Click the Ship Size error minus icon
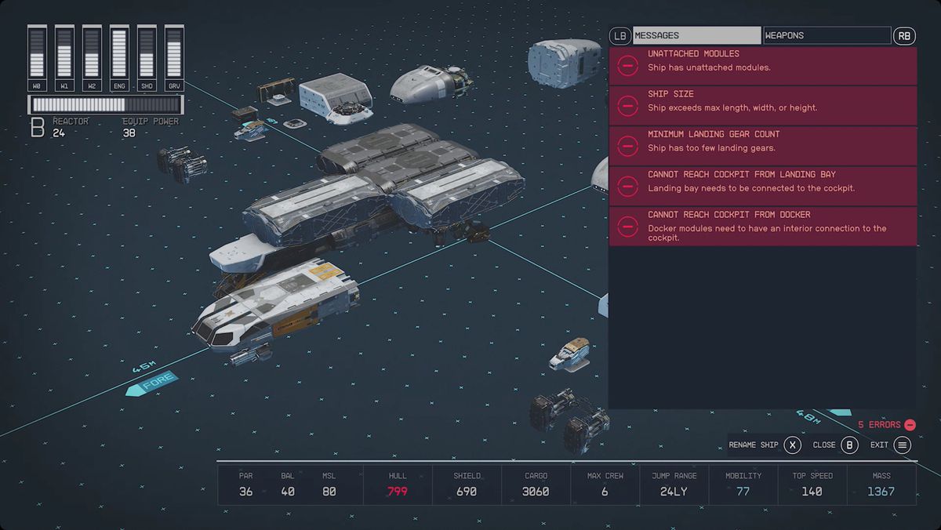This screenshot has width=941, height=530. click(627, 106)
